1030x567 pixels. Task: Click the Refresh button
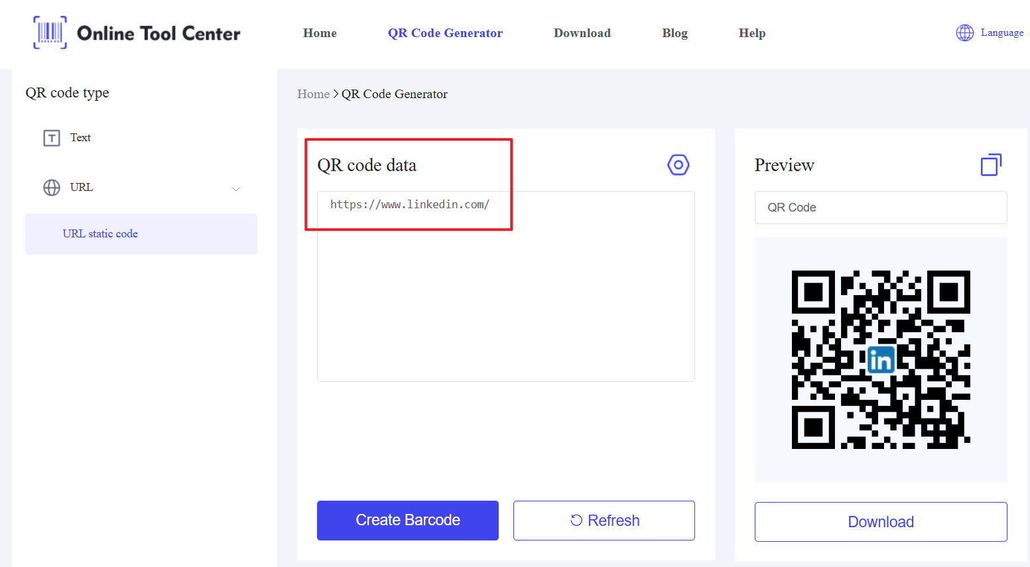pyautogui.click(x=604, y=521)
